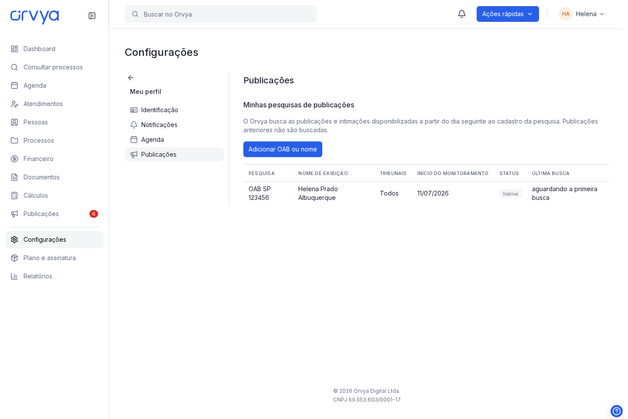Image resolution: width=628 pixels, height=419 pixels.
Task: Click the Tribunais column header
Action: pos(393,173)
